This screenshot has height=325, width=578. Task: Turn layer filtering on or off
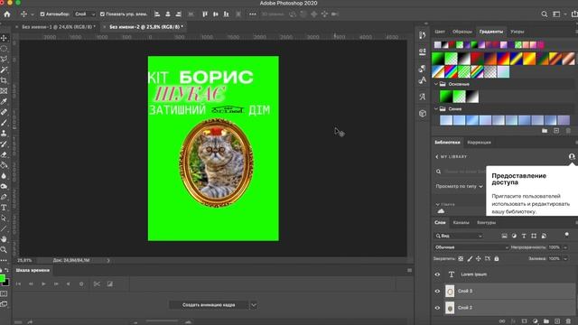click(566, 235)
